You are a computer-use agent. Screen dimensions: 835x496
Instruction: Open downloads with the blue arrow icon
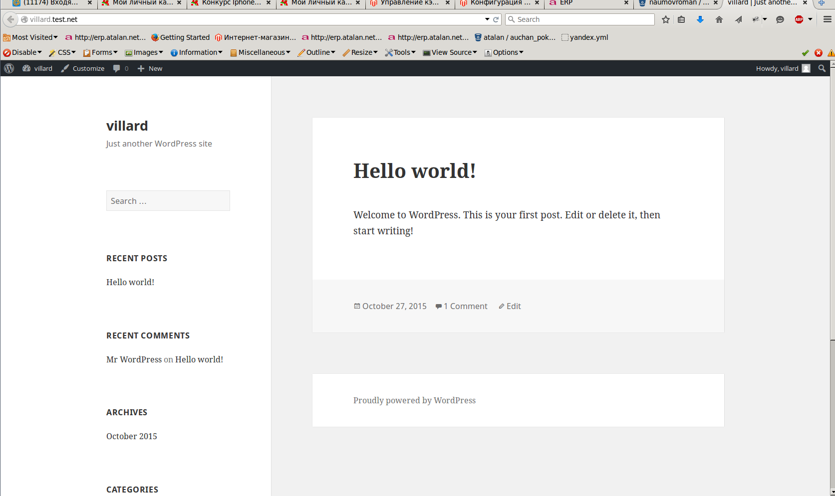[x=700, y=19]
